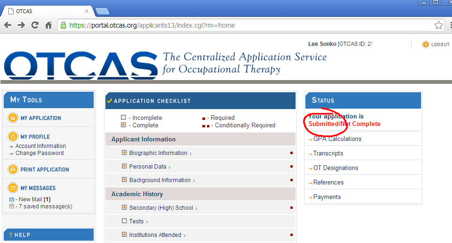Click the page icon on OTCAS tab

11,11
